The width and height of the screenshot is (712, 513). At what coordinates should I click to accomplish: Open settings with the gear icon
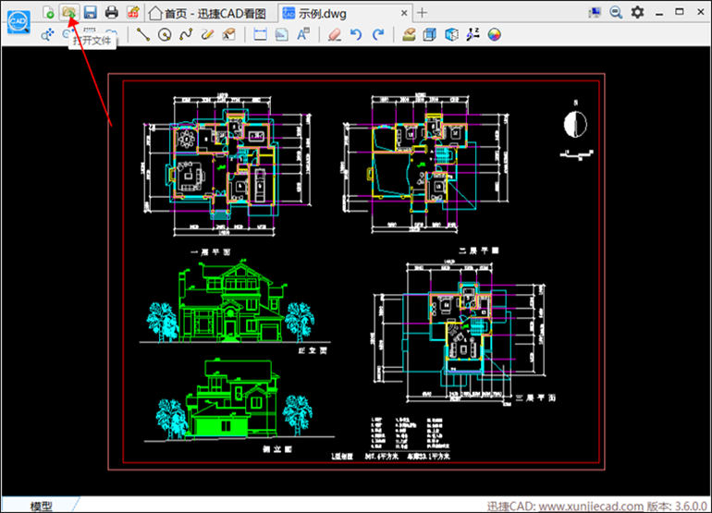pos(637,12)
